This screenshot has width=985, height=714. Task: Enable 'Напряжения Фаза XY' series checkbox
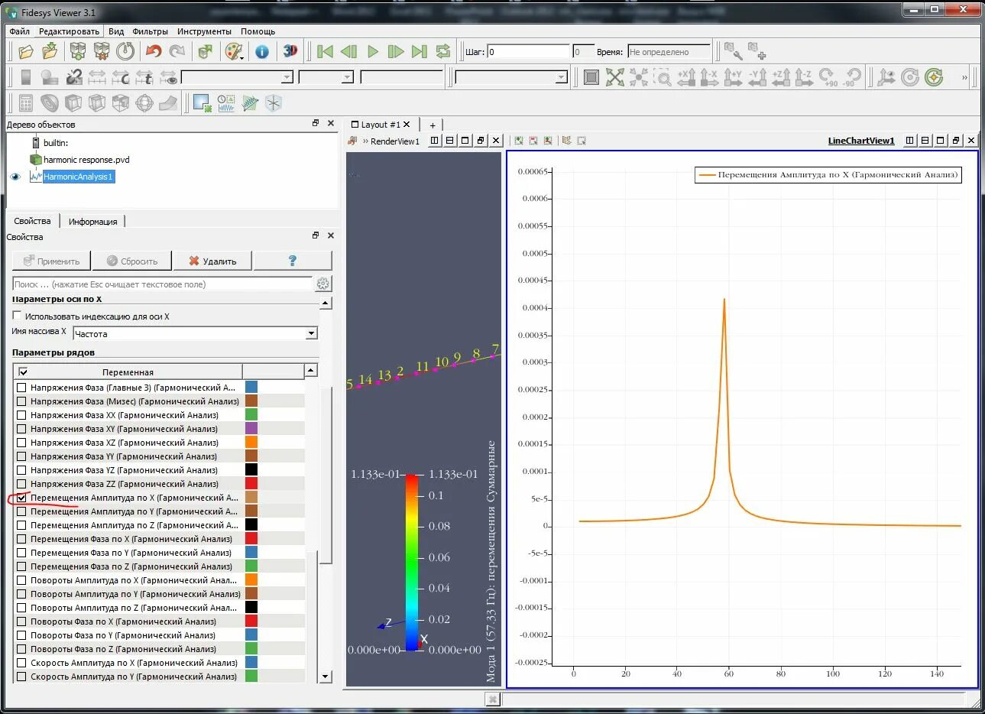click(21, 429)
